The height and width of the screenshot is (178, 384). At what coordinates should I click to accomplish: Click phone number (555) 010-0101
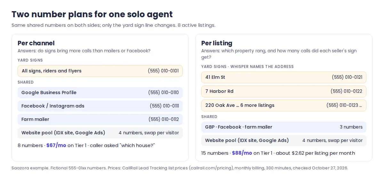(x=163, y=71)
